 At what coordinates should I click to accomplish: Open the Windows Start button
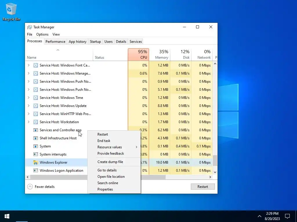point(7,216)
